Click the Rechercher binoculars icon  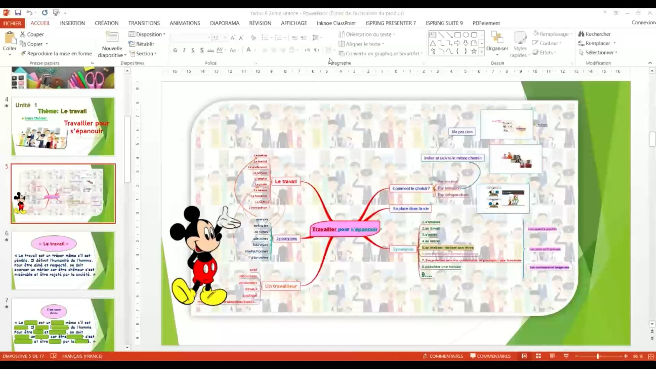pos(581,34)
